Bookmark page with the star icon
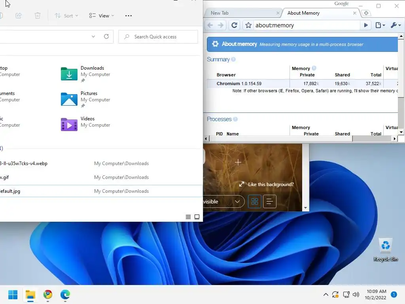405x304 pixels. [248, 25]
